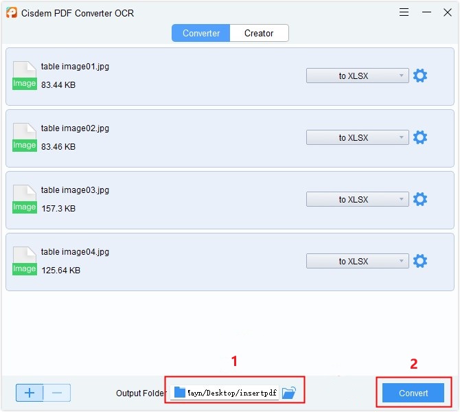This screenshot has height=412, width=460.
Task: Open settings gear for table image01.jpg
Action: pyautogui.click(x=419, y=76)
